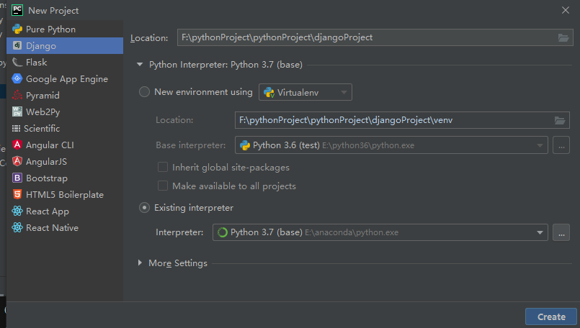Choose Web2Py project type
The image size is (580, 328).
click(x=65, y=112)
